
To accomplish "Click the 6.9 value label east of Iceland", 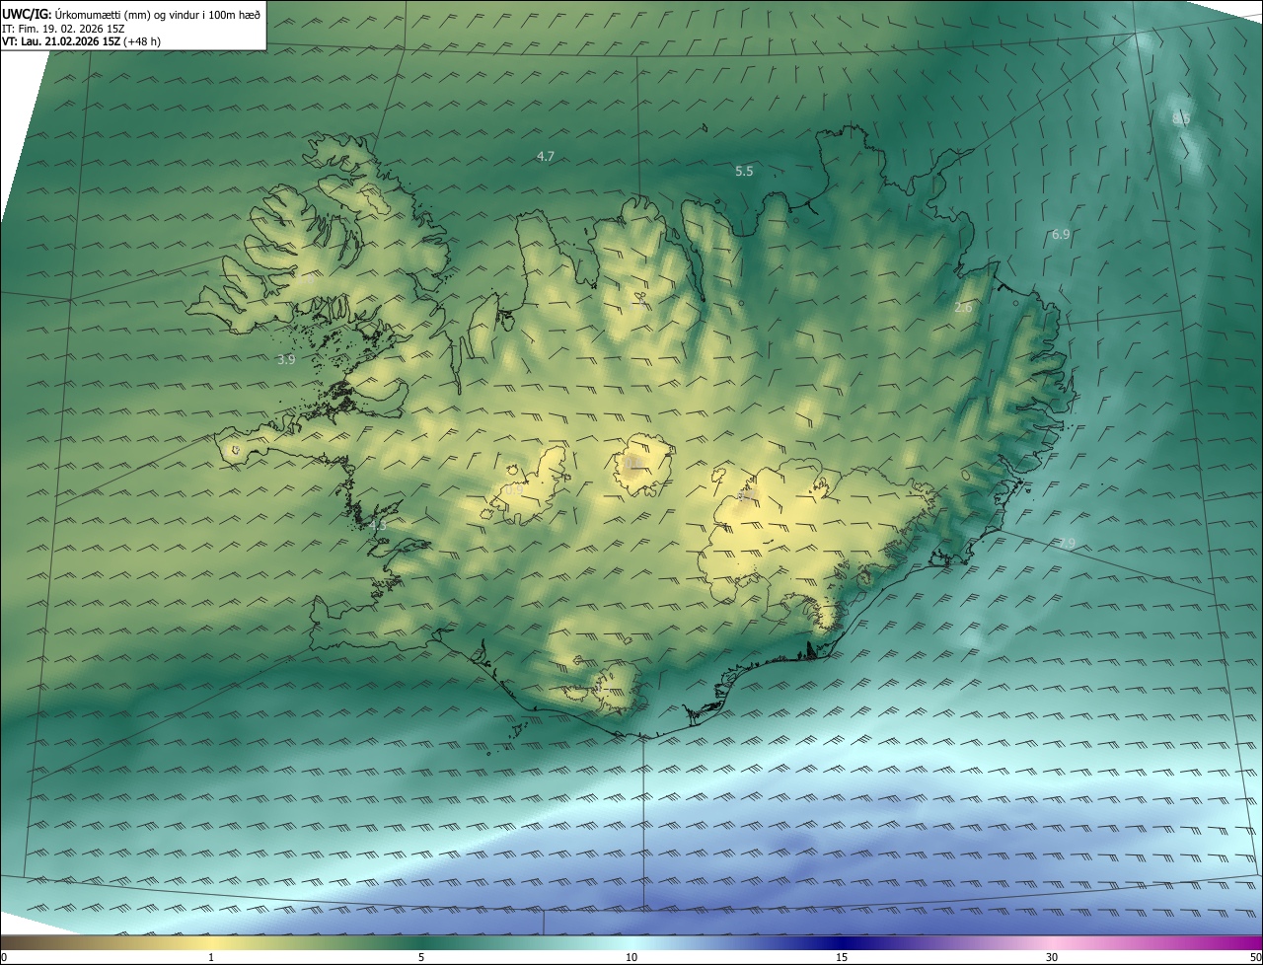I will tap(1061, 235).
